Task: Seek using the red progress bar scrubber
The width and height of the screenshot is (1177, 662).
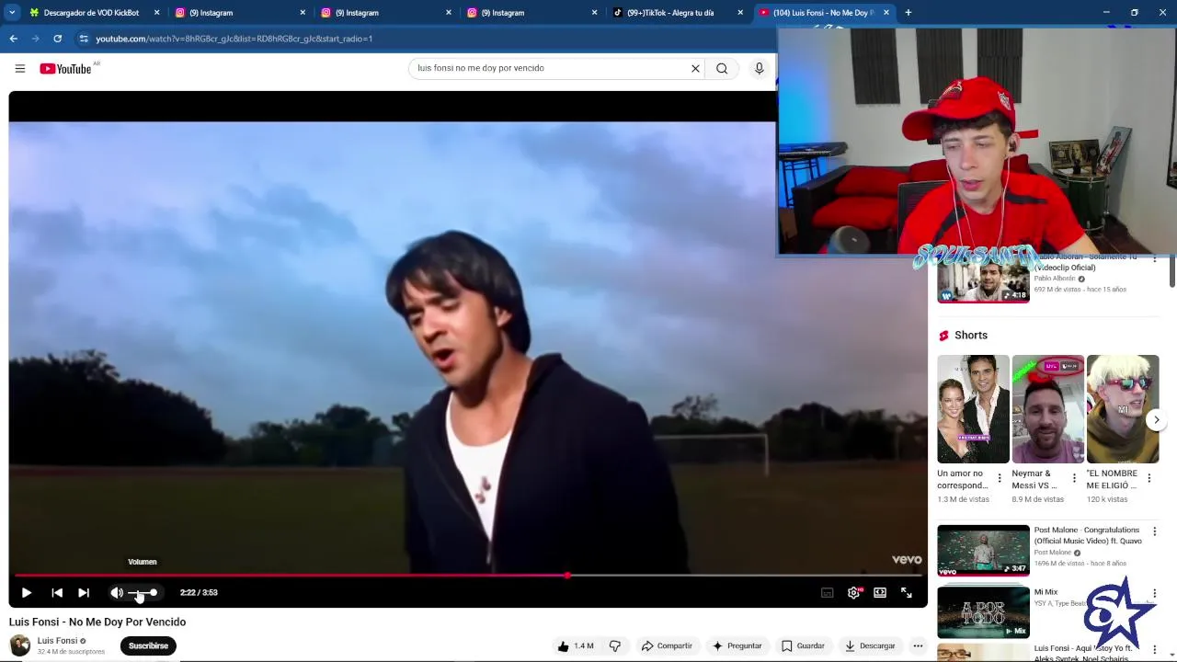Action: 567,576
